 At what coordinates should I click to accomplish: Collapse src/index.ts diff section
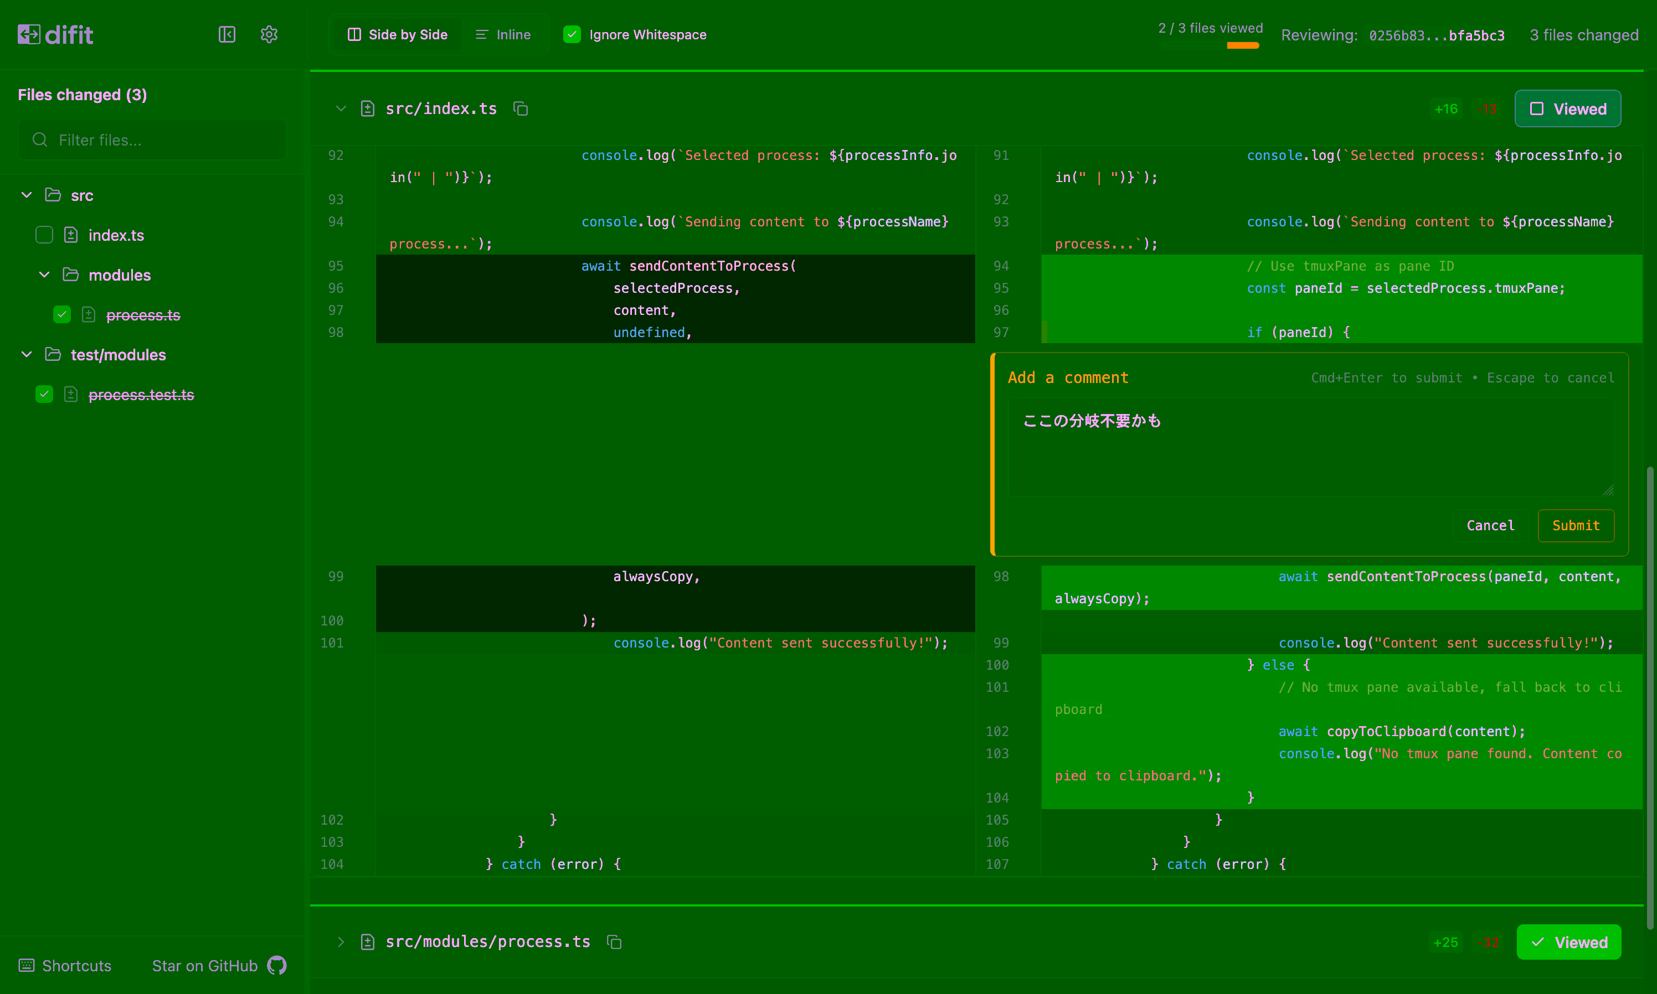pyautogui.click(x=341, y=108)
